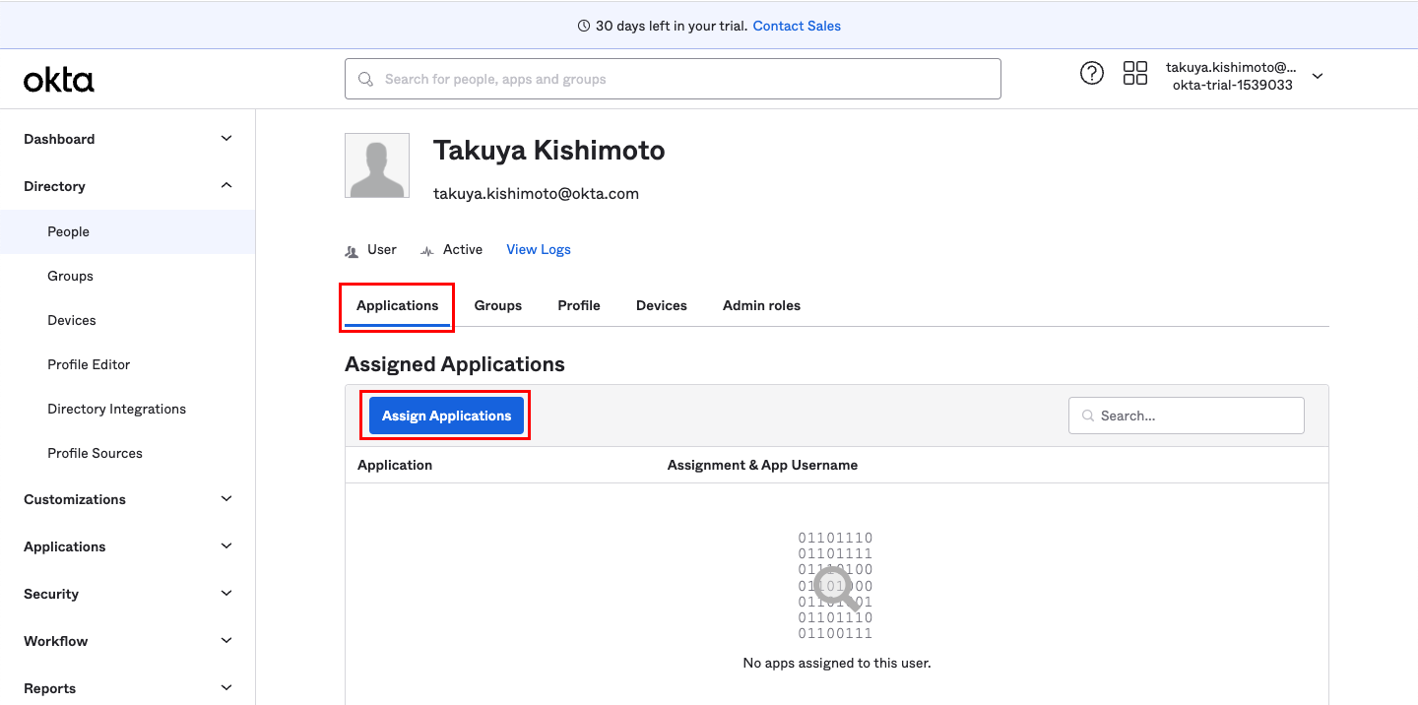This screenshot has height=705, width=1418.
Task: Click the Contact Sales link
Action: click(797, 26)
